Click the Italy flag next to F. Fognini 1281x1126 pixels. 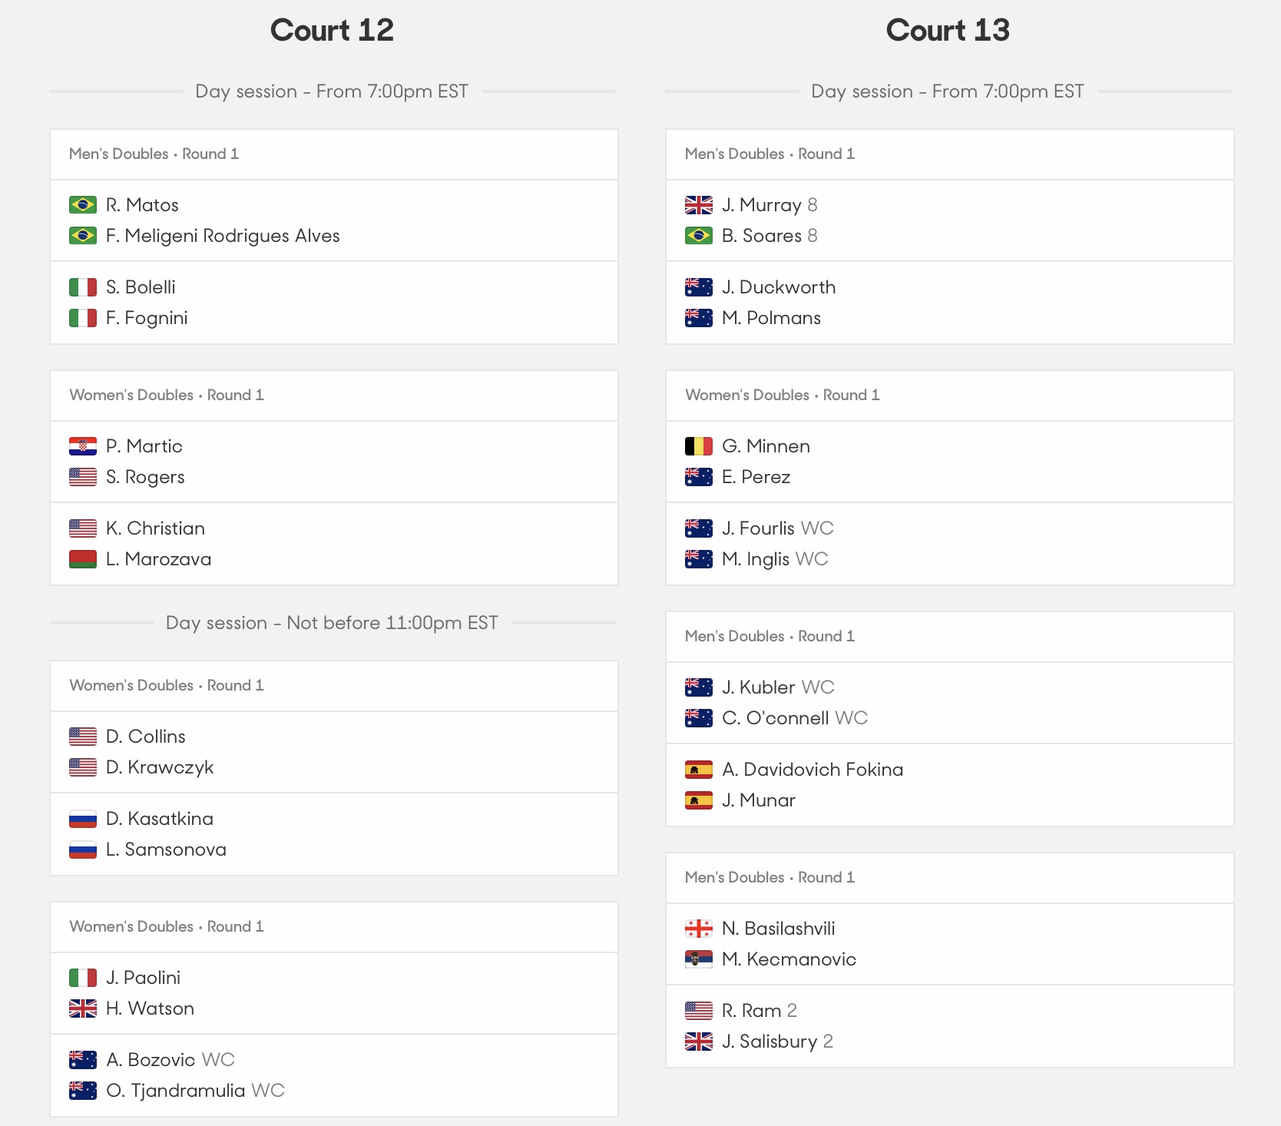[x=83, y=318]
